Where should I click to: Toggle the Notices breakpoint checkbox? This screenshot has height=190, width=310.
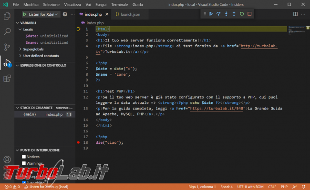(24, 157)
